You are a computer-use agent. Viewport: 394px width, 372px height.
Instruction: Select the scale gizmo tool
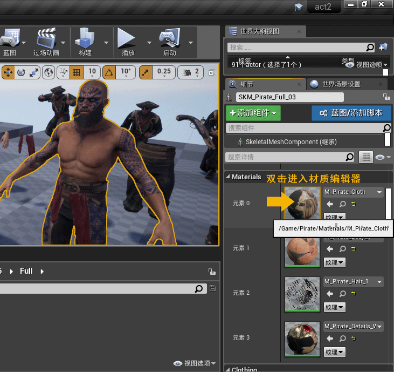33,73
